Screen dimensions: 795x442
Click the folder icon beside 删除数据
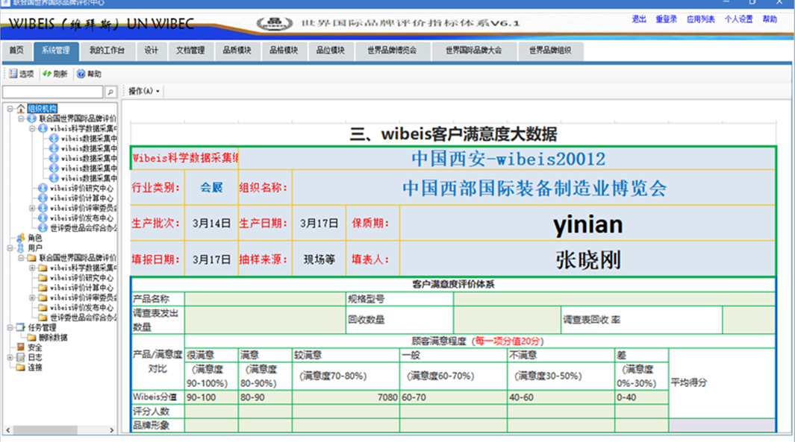(x=32, y=338)
